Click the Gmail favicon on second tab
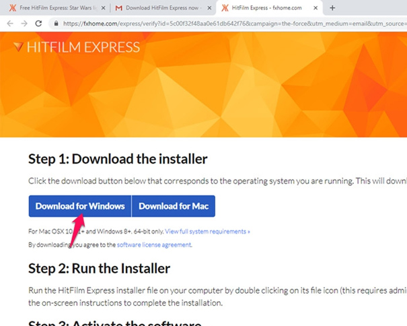Viewport: 407px width, 326px height. click(118, 8)
